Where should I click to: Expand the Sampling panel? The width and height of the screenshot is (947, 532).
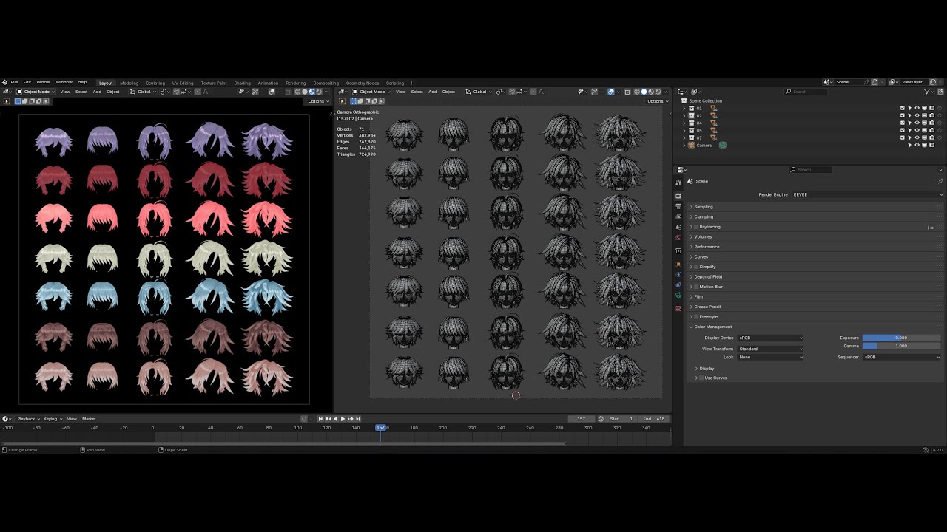click(816, 207)
